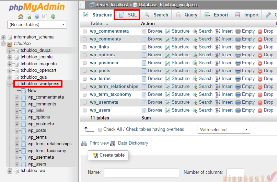Open wp_commentmeta table link in list

[x=109, y=31]
